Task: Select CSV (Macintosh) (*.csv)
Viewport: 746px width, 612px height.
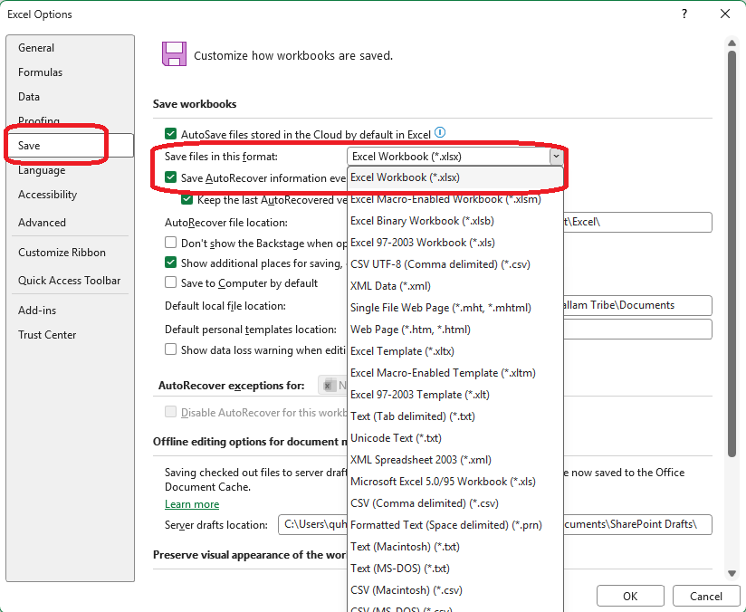Action: coord(455,590)
